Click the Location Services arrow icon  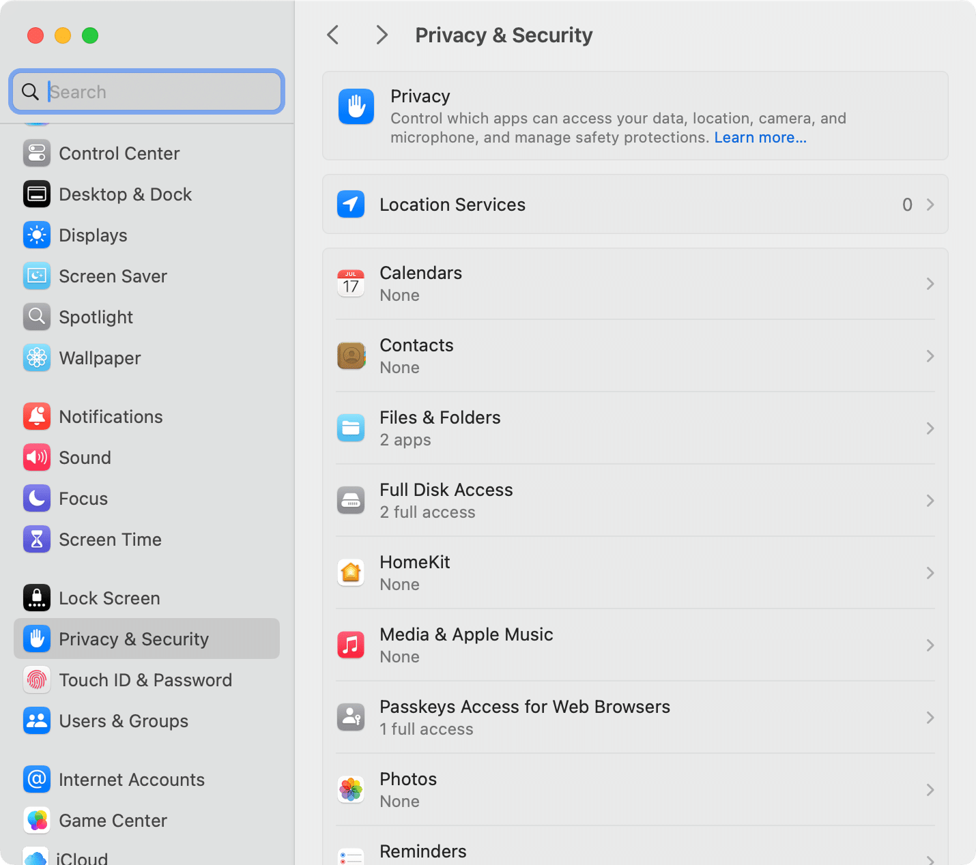(x=351, y=204)
